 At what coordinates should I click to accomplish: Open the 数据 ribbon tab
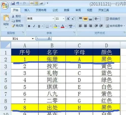coord(67,10)
